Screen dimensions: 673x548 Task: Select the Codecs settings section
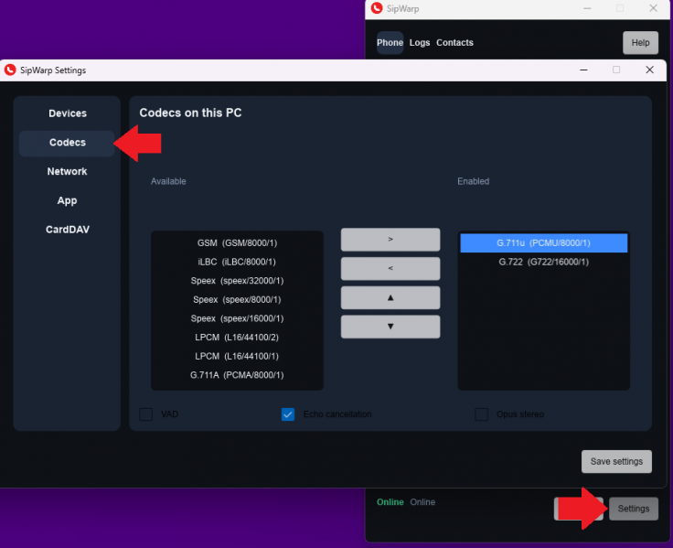click(68, 143)
